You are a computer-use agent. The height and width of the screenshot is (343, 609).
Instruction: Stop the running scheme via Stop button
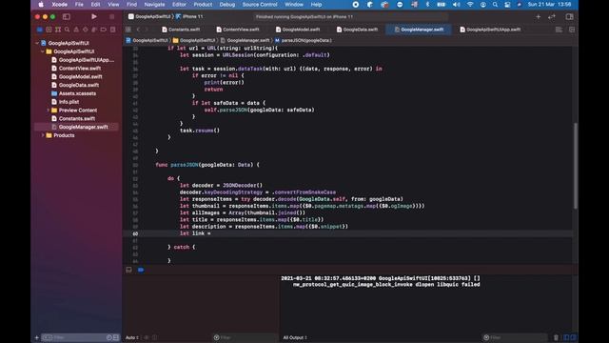[112, 17]
